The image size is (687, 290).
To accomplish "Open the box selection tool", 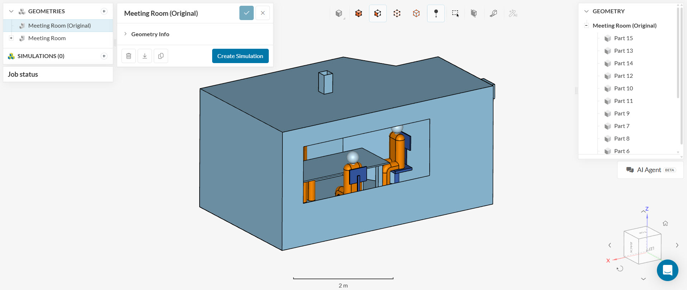I will tap(455, 14).
